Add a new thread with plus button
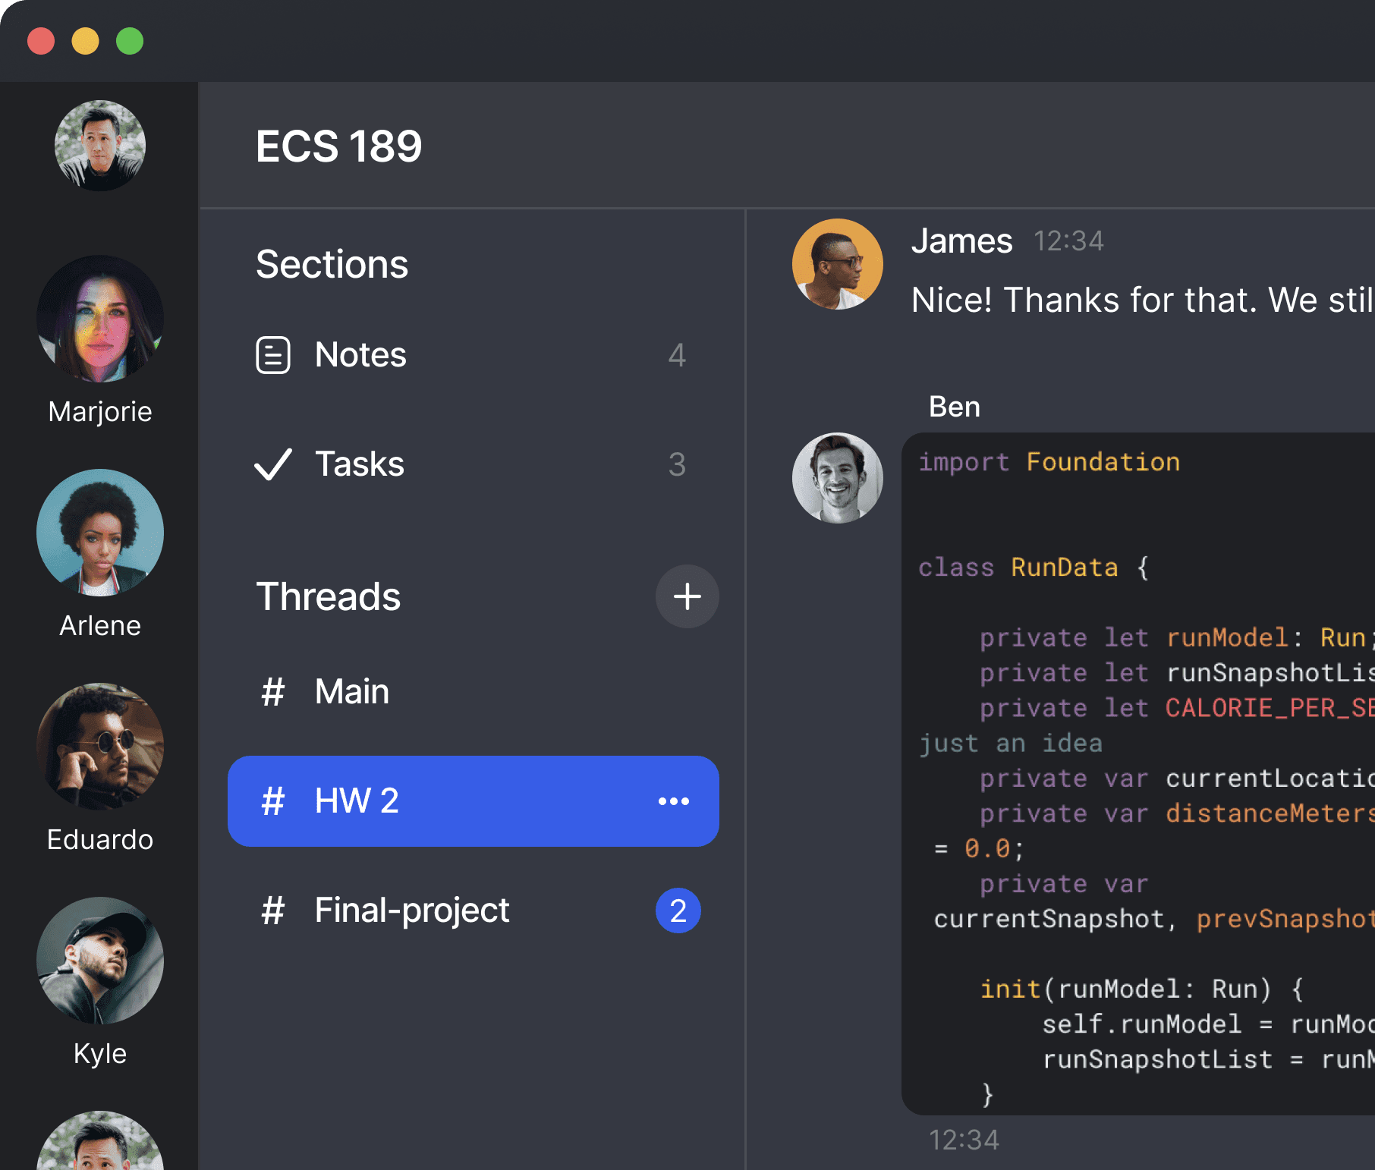Screen dimensions: 1375x1170 [x=687, y=596]
